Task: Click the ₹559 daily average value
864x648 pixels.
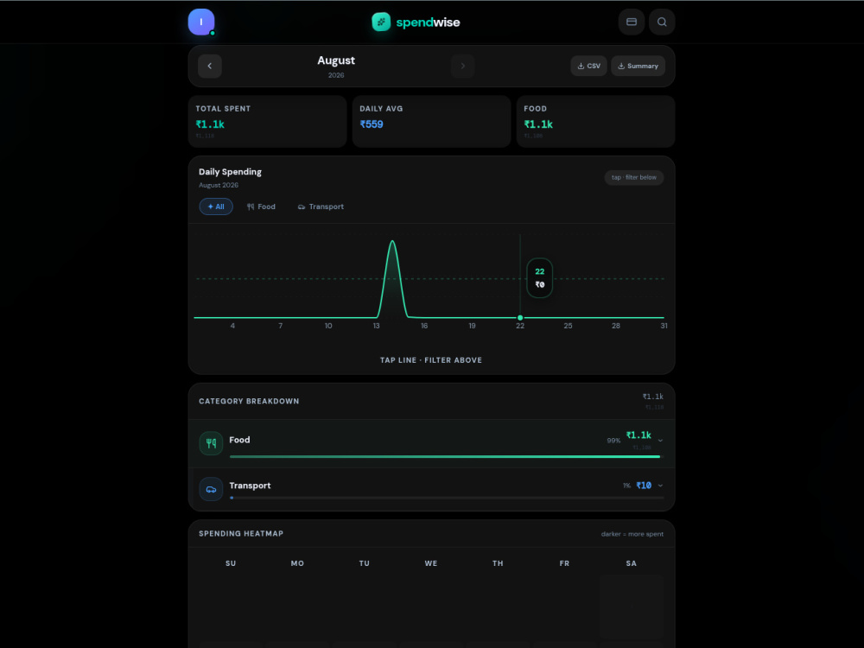Action: click(x=372, y=124)
